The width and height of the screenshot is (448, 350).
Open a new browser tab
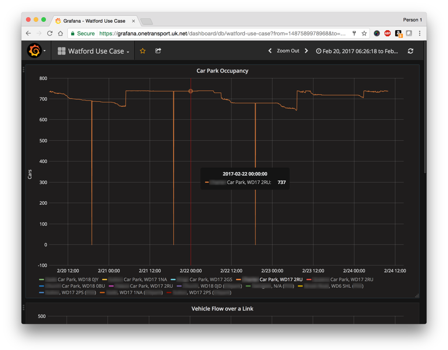pos(147,21)
